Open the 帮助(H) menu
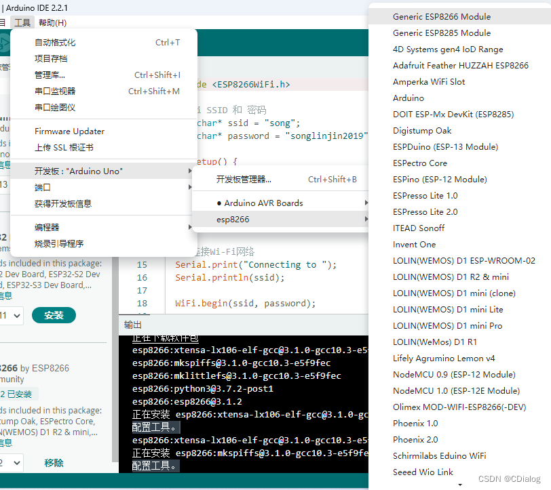The width and height of the screenshot is (551, 490). pos(52,23)
